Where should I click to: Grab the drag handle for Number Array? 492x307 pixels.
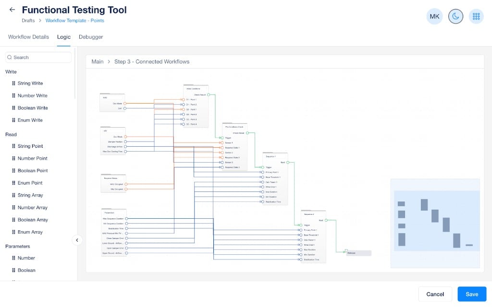[13, 207]
